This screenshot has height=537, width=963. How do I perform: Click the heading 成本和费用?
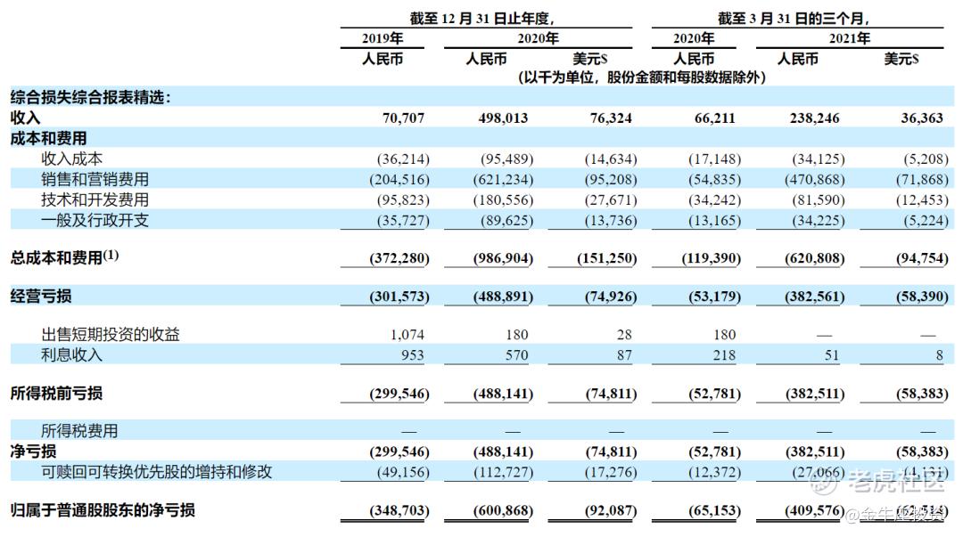[48, 139]
